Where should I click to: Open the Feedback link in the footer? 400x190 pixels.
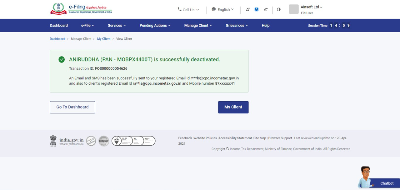(x=185, y=138)
